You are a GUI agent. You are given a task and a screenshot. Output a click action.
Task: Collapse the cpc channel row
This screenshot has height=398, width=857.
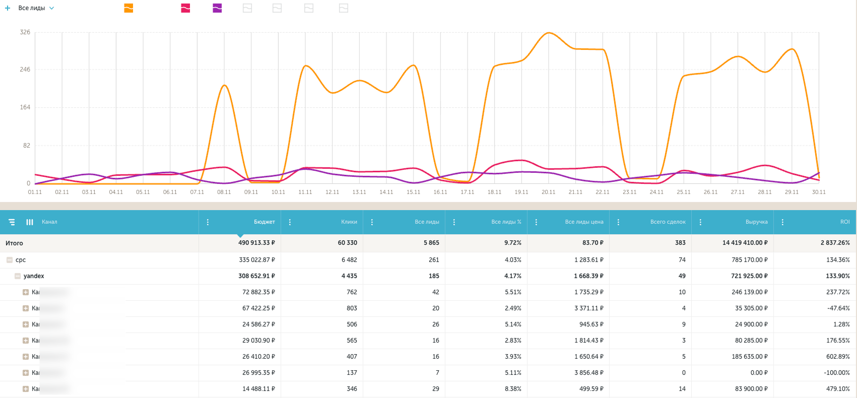(10, 260)
